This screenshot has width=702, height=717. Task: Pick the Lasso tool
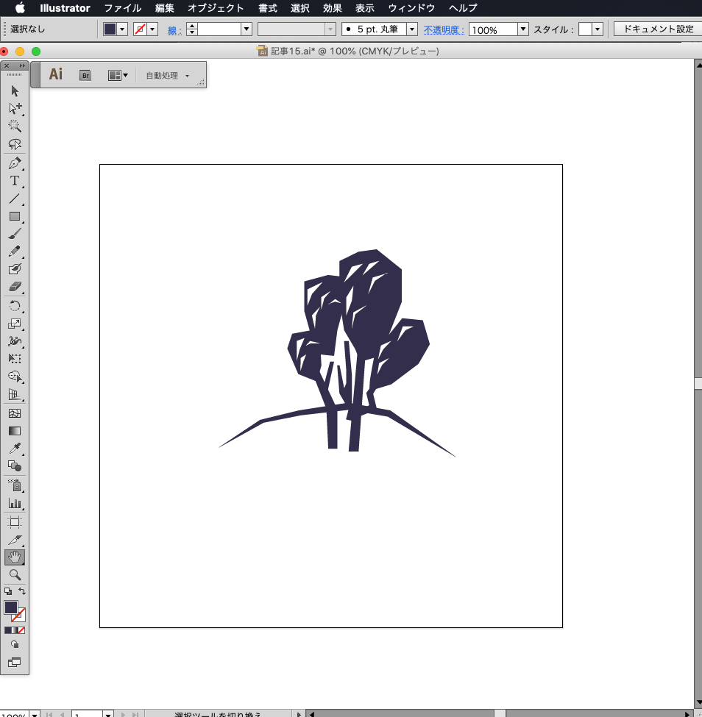14,144
